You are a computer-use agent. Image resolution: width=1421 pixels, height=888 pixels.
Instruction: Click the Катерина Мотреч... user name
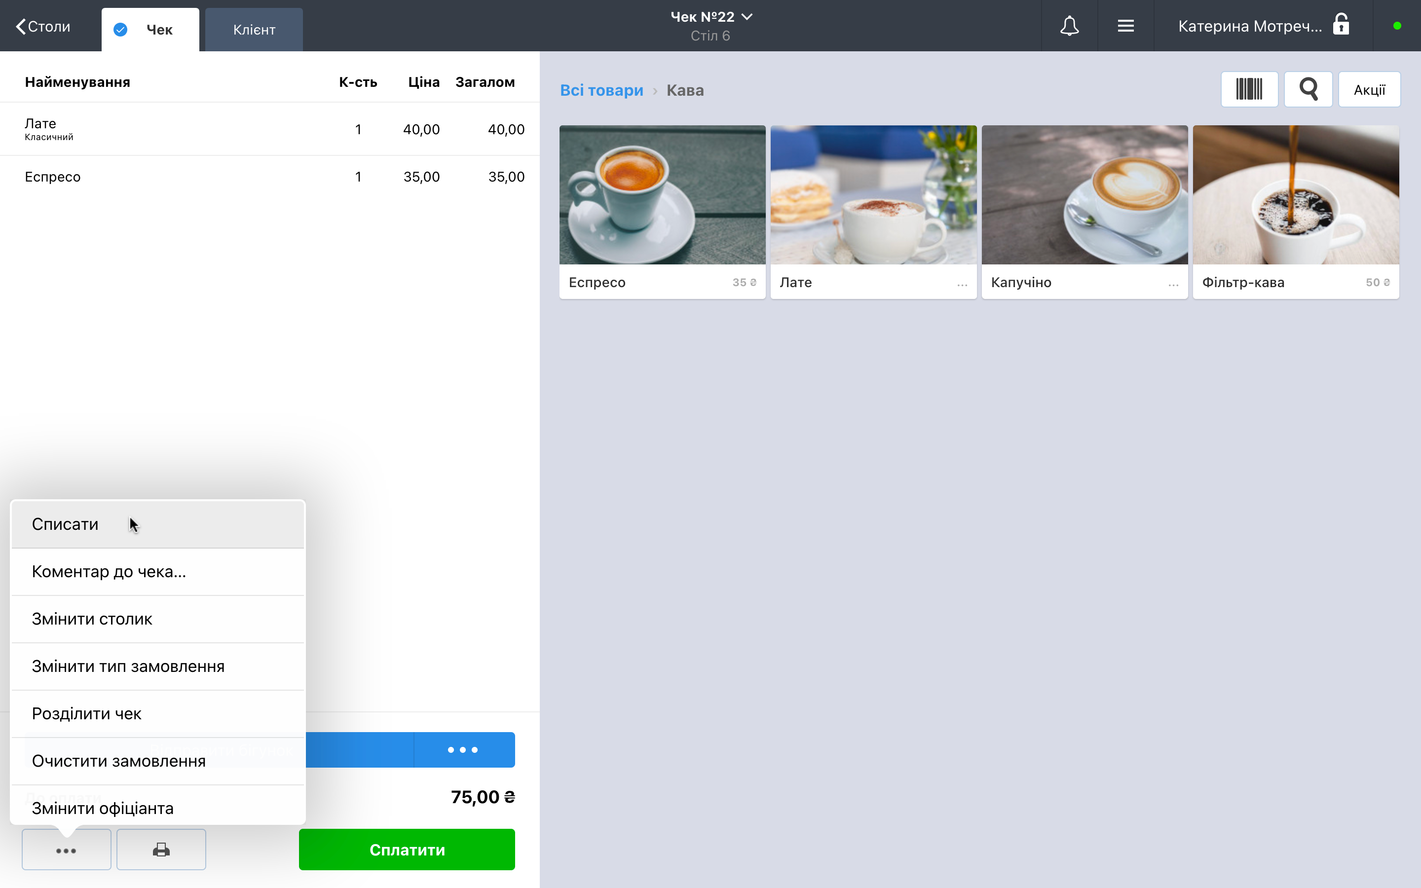1250,26
